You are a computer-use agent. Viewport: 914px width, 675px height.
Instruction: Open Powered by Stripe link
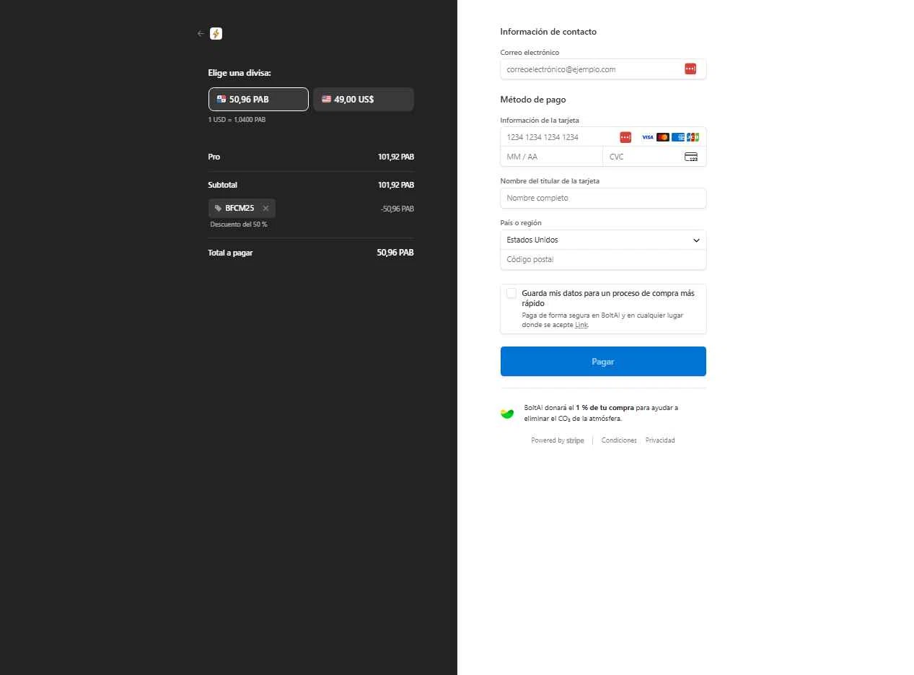click(x=558, y=440)
